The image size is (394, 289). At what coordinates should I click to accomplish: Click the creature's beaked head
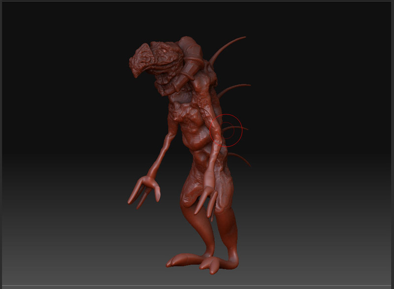pos(156,59)
